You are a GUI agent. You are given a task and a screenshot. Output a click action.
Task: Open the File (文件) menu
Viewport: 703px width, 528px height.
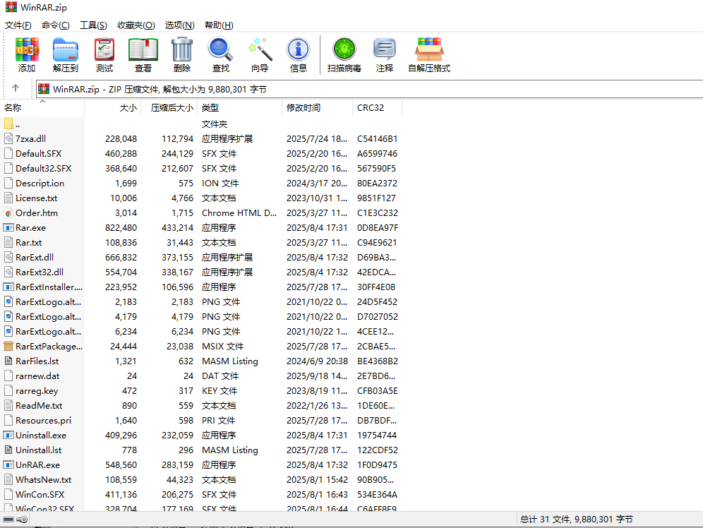click(18, 25)
